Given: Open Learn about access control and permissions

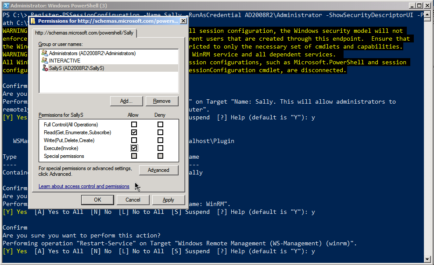Looking at the screenshot, I should pyautogui.click(x=84, y=186).
